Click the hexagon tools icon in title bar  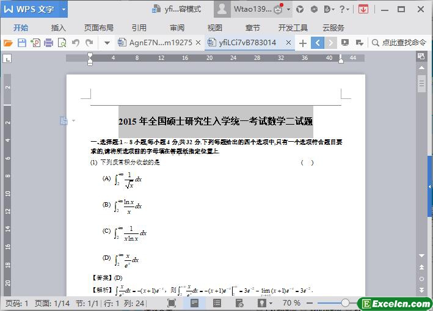pos(314,9)
